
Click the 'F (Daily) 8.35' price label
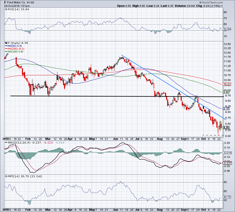point(18,43)
